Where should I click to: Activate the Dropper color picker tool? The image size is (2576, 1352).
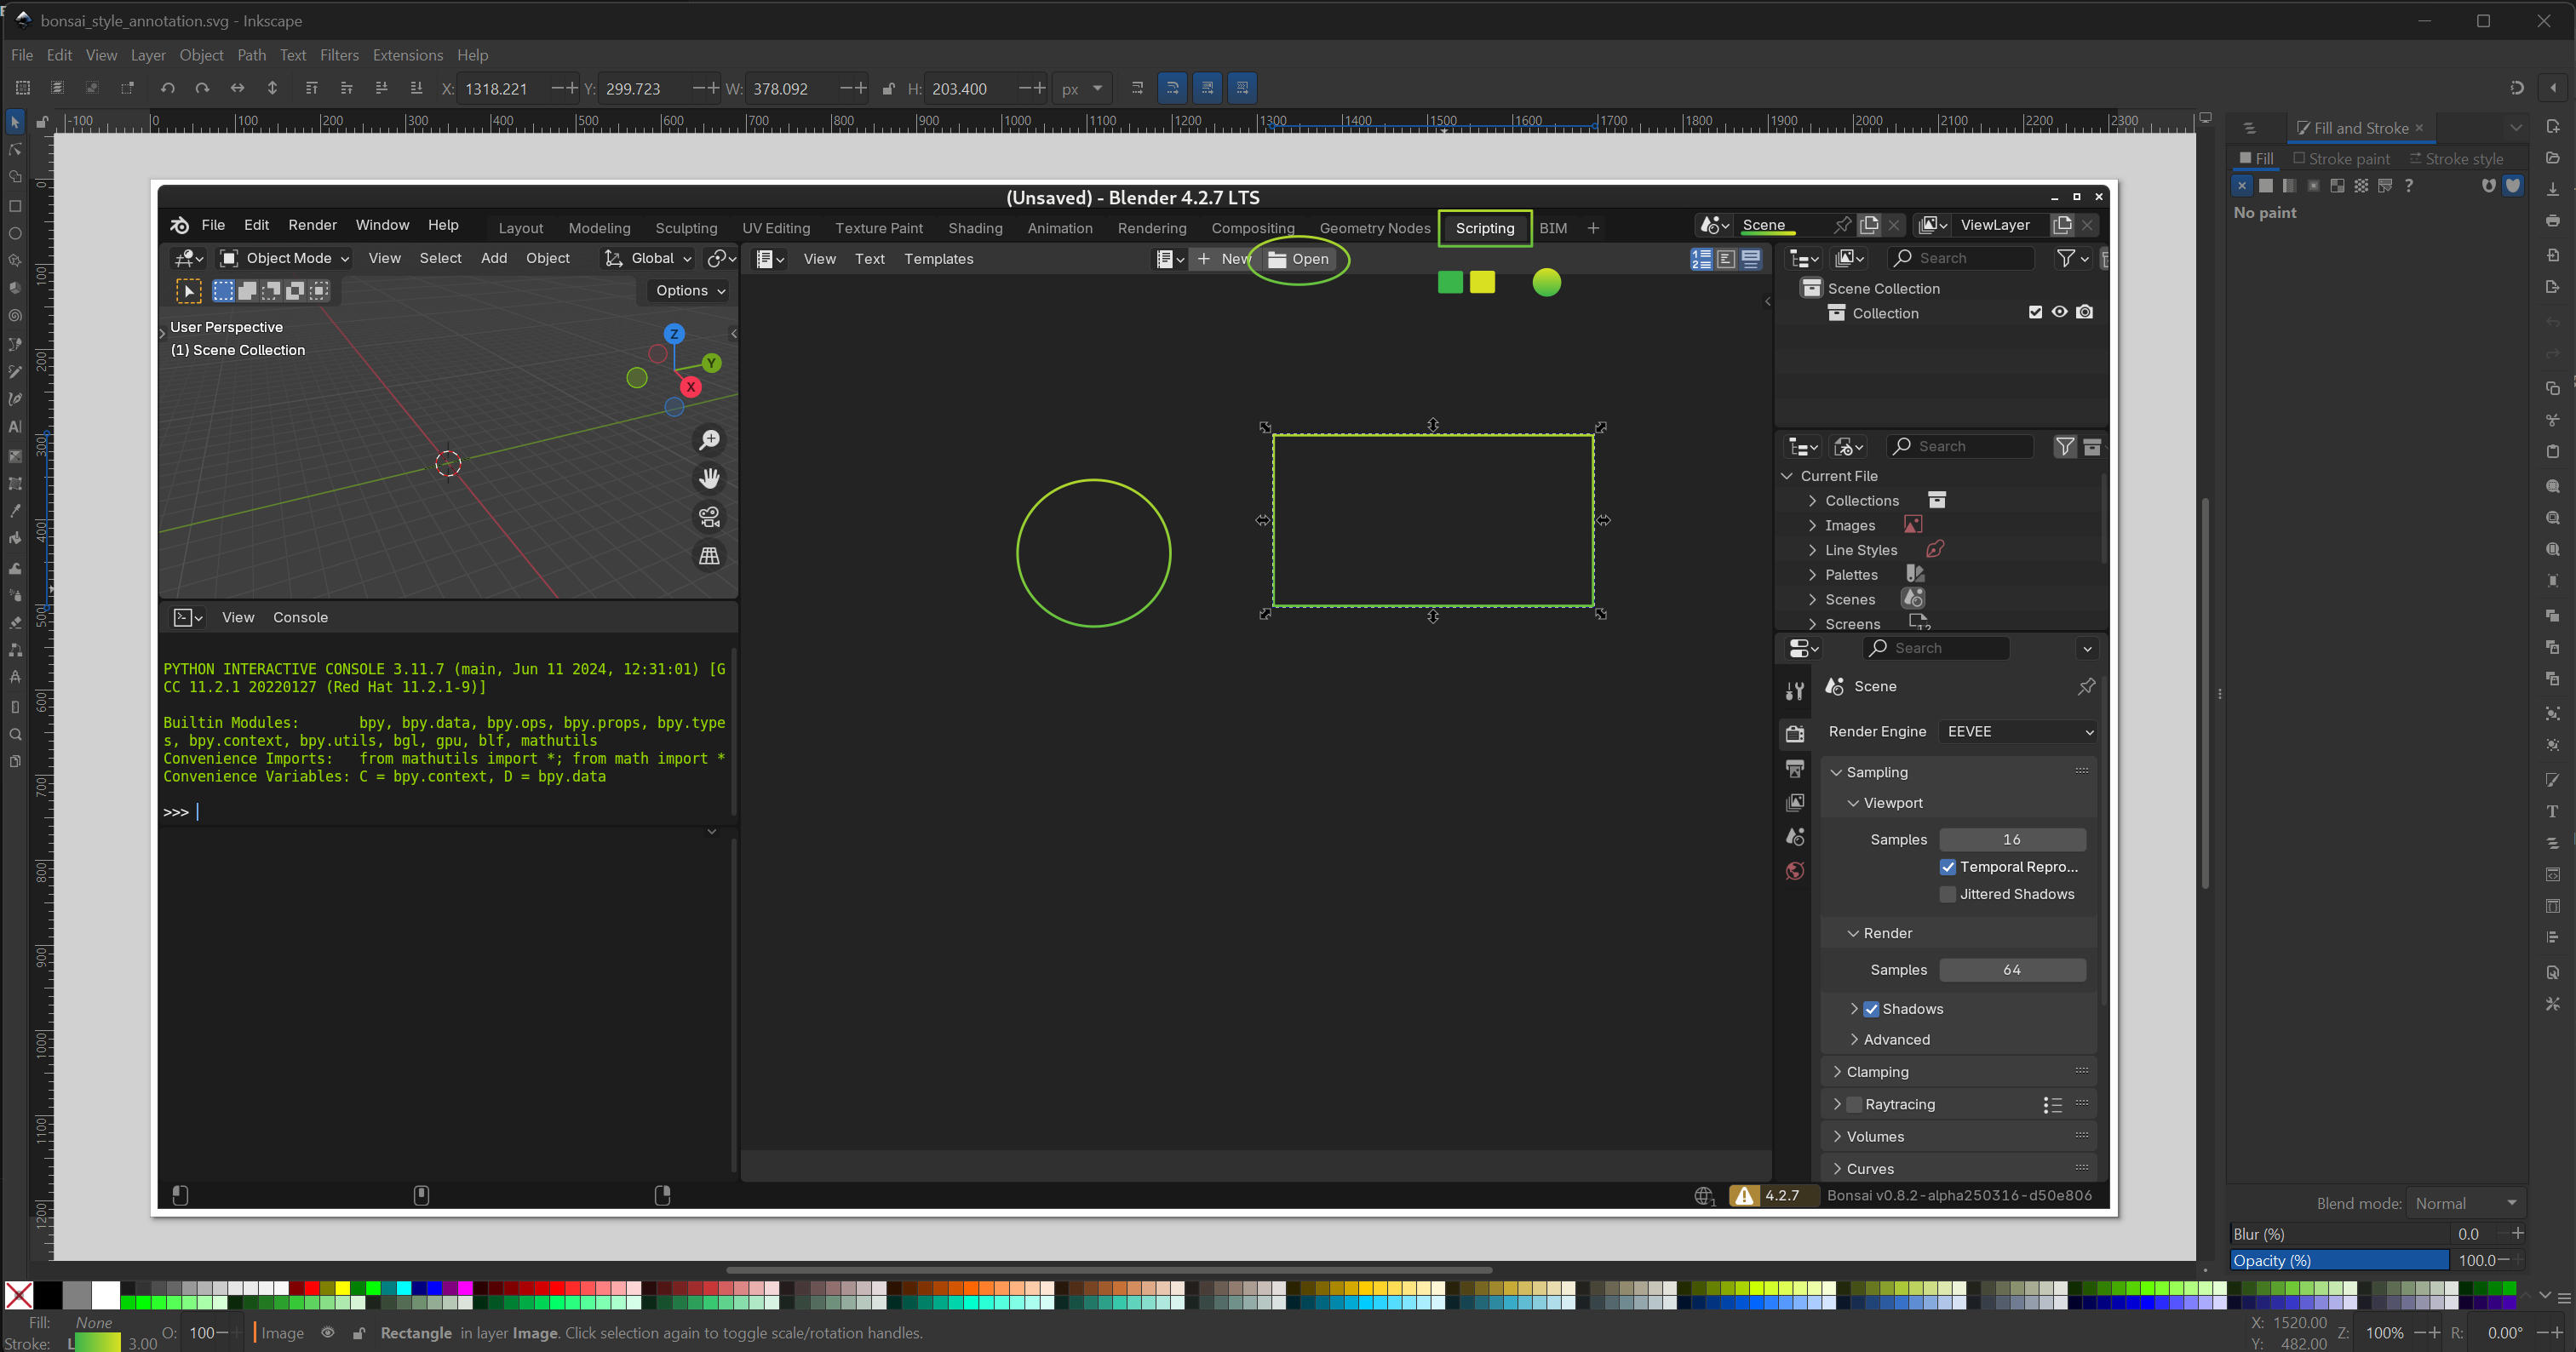(x=14, y=510)
